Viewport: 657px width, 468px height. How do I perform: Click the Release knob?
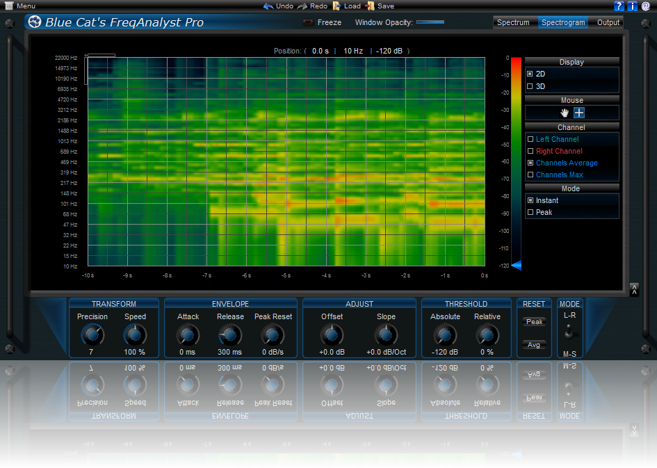[x=229, y=334]
